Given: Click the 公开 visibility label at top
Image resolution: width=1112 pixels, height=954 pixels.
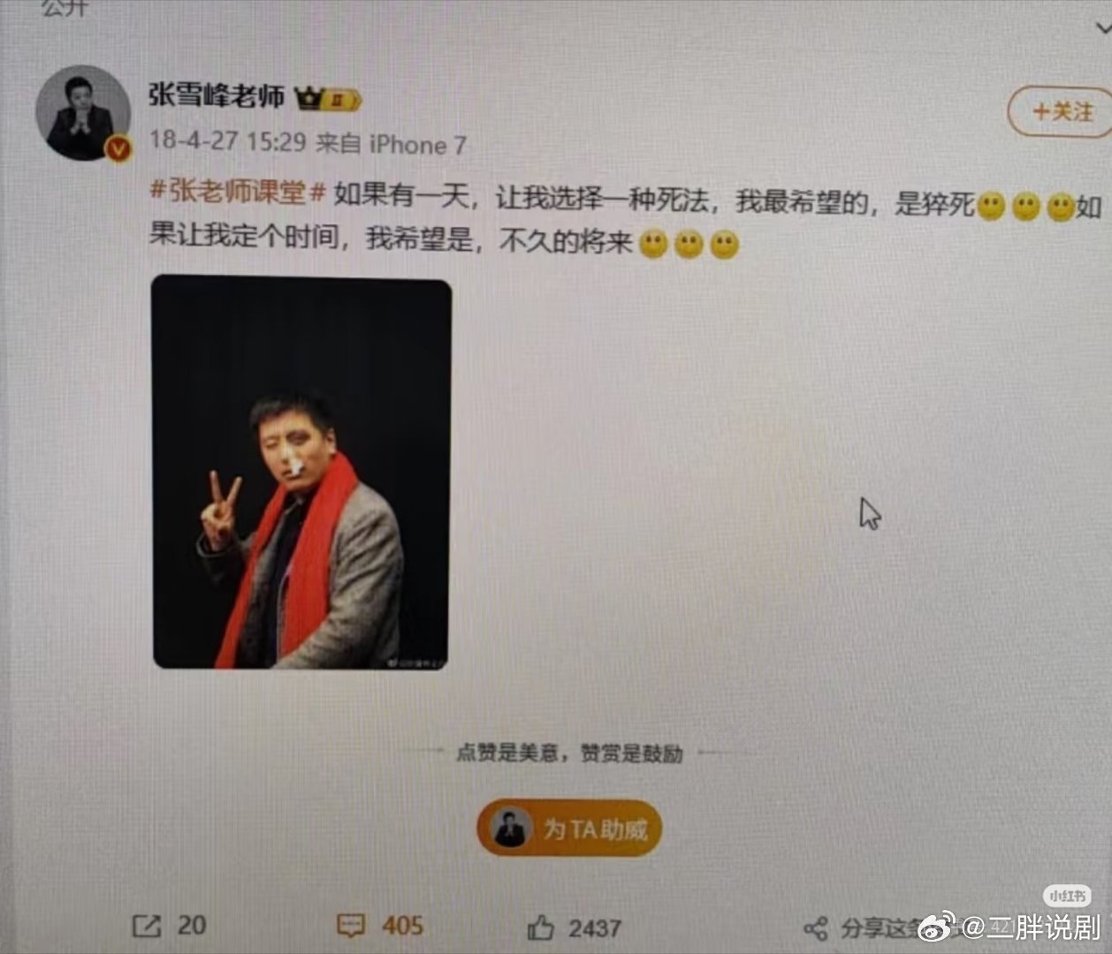Looking at the screenshot, I should [x=65, y=8].
